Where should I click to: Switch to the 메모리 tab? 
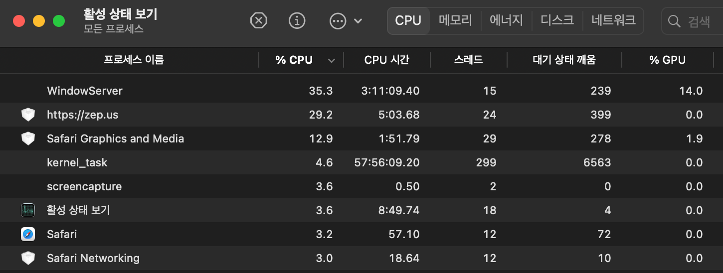[455, 20]
